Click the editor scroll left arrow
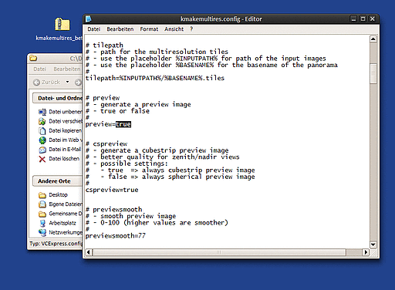This screenshot has width=395, height=290. point(89,252)
